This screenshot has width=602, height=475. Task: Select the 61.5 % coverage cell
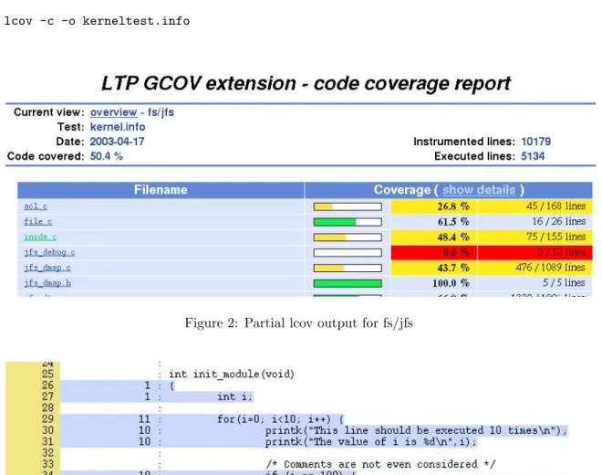434,222
